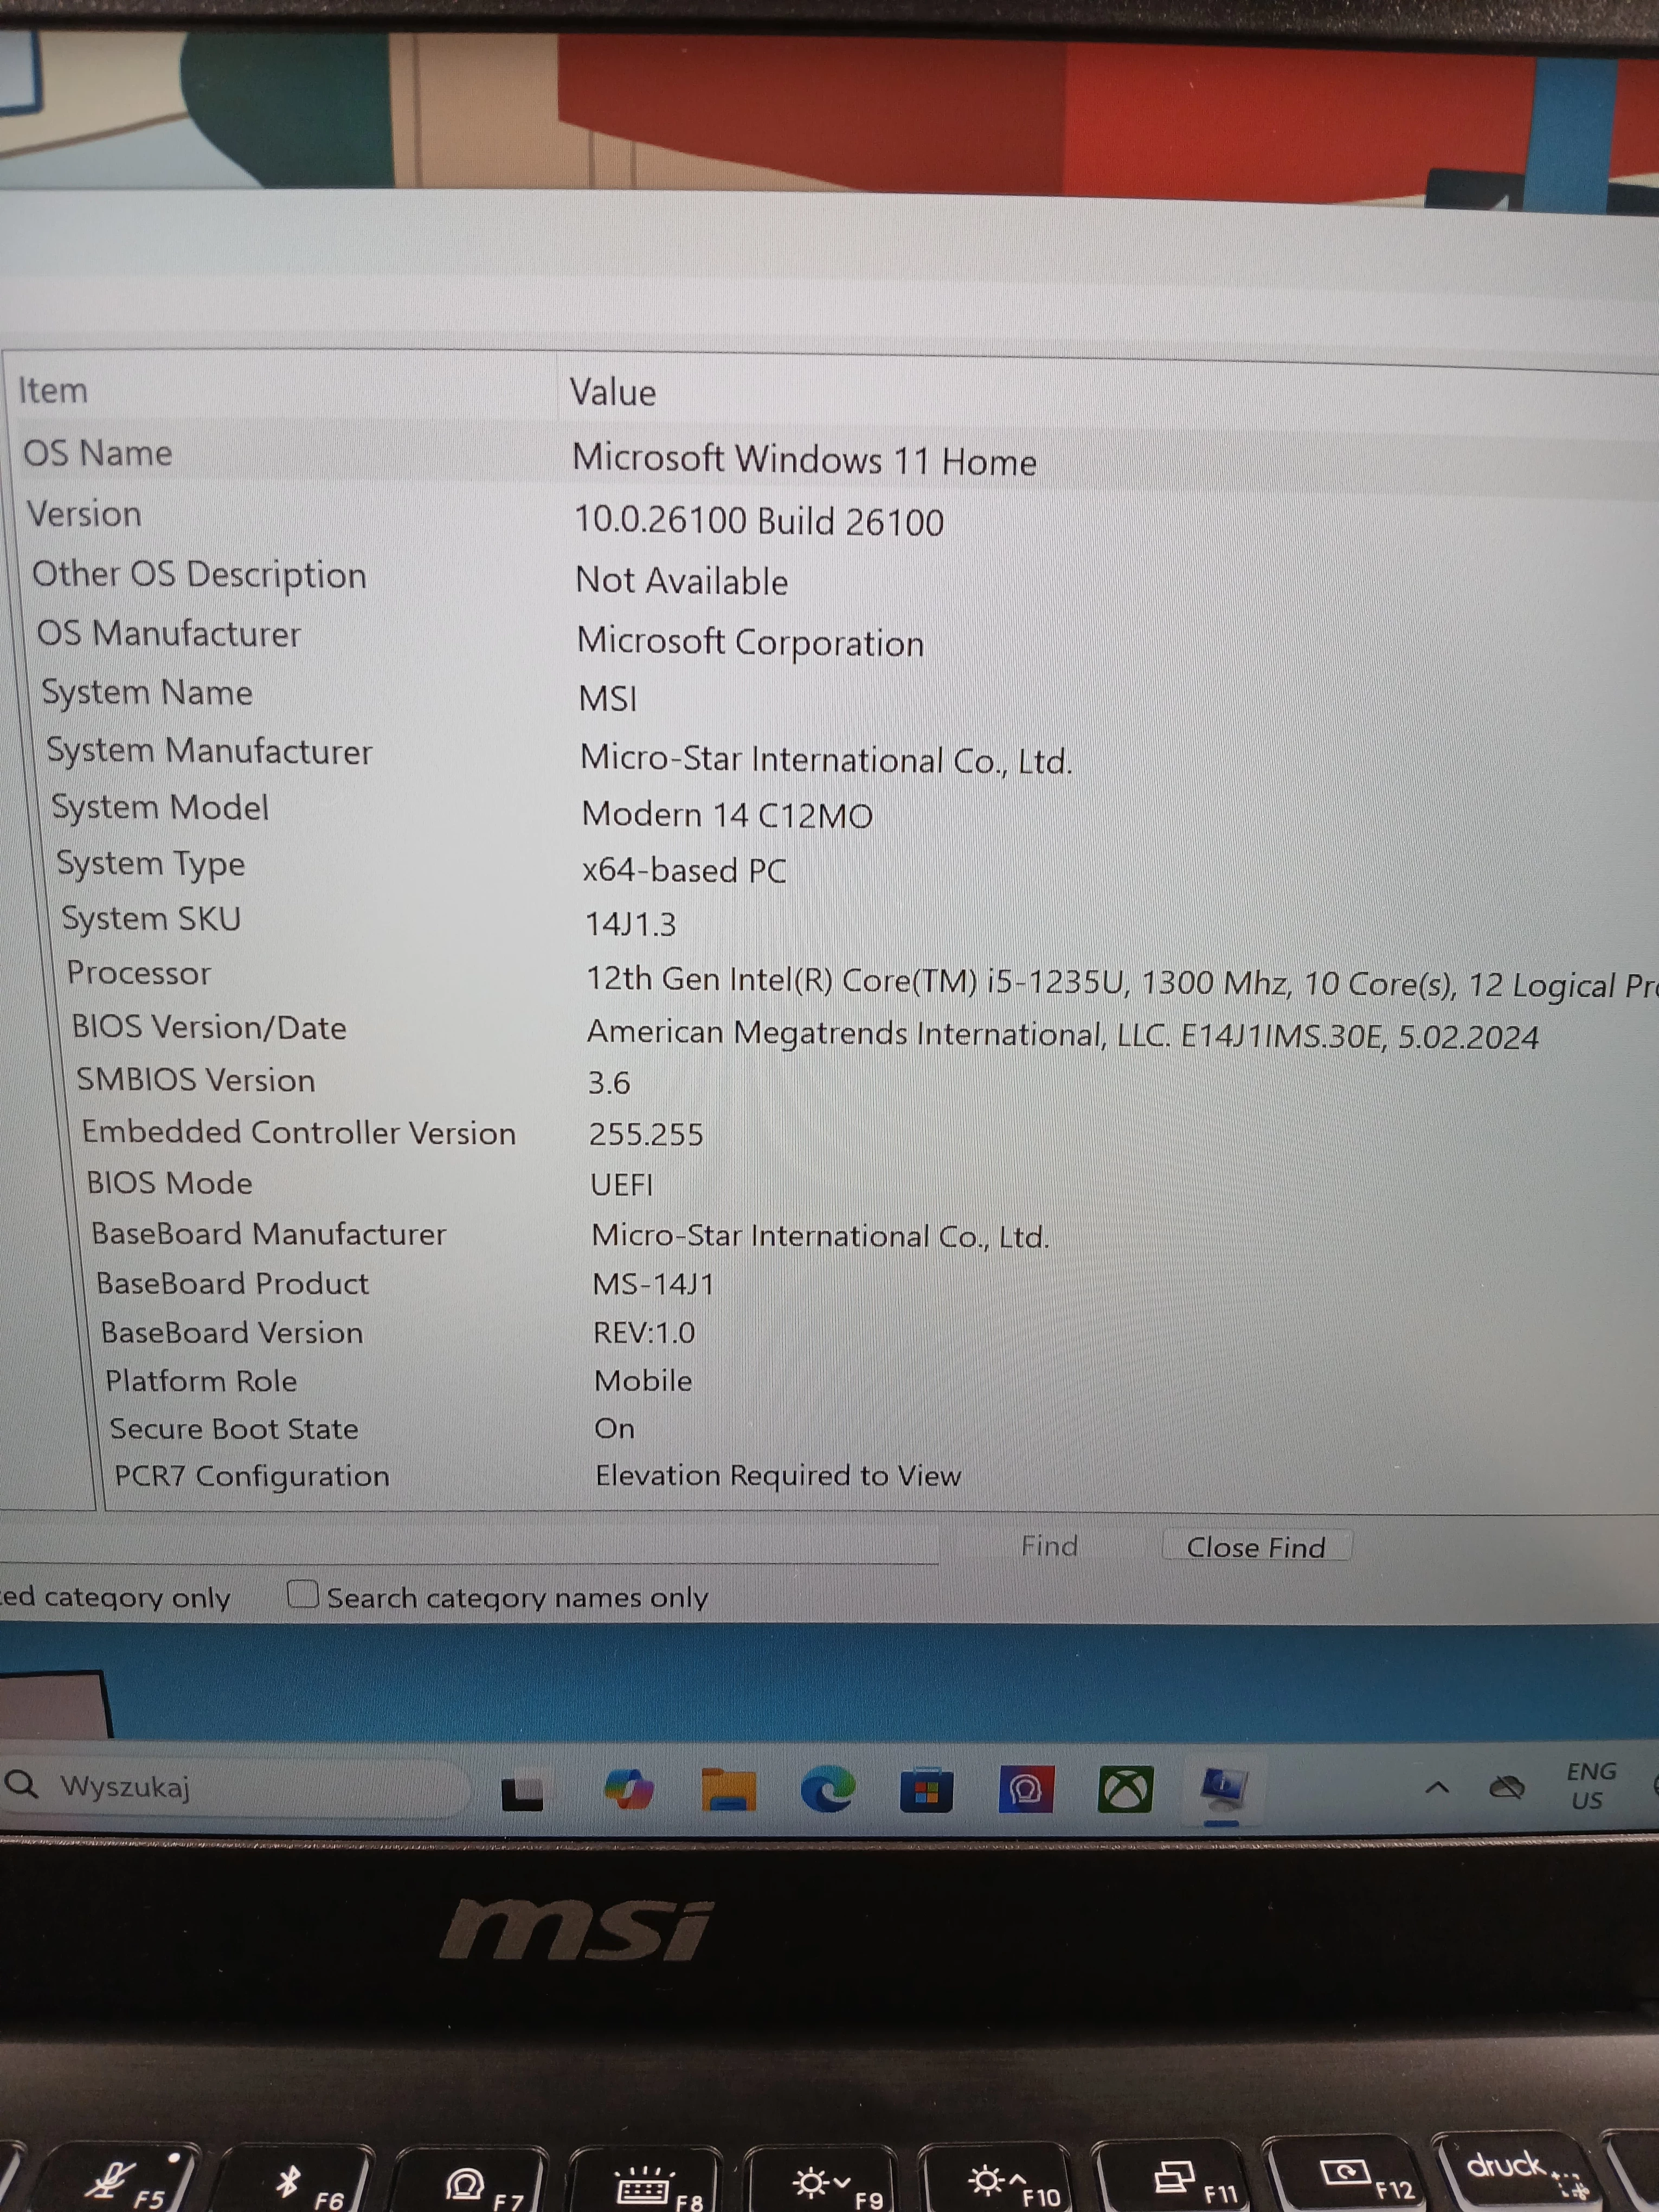Image resolution: width=1659 pixels, height=2212 pixels.
Task: Click the search magnifier icon
Action: click(x=21, y=1784)
